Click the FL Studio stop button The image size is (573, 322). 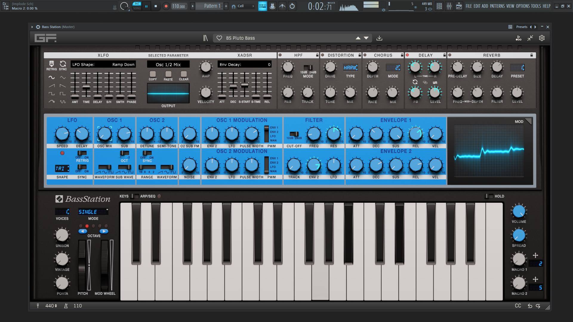pos(155,6)
